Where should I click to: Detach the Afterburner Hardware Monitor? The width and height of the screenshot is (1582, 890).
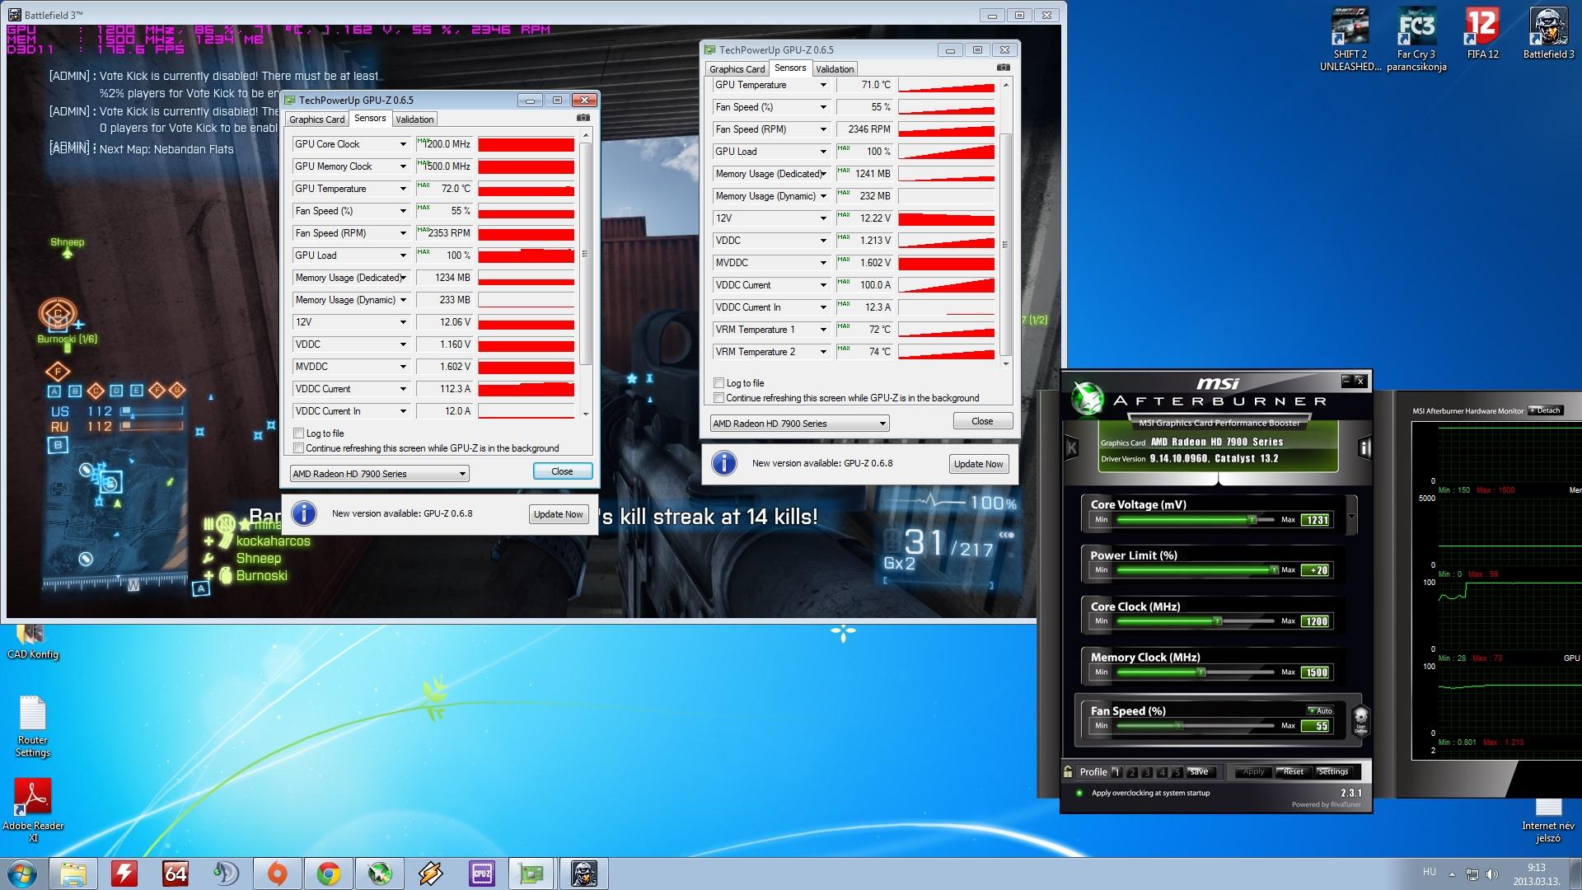1545,410
